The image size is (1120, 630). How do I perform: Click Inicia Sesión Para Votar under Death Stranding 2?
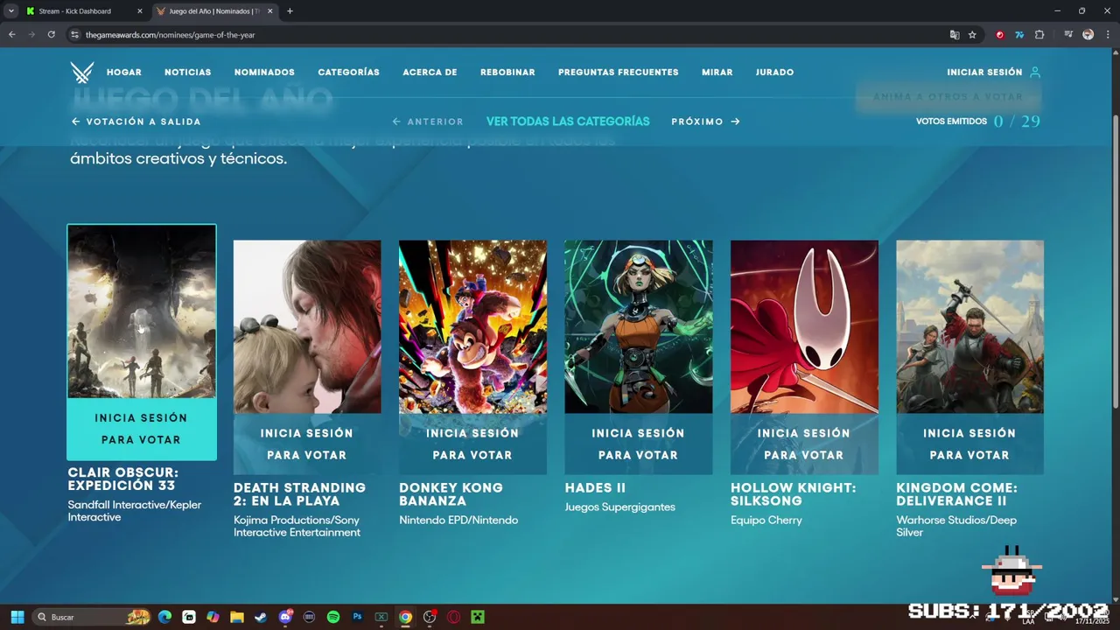tap(307, 444)
